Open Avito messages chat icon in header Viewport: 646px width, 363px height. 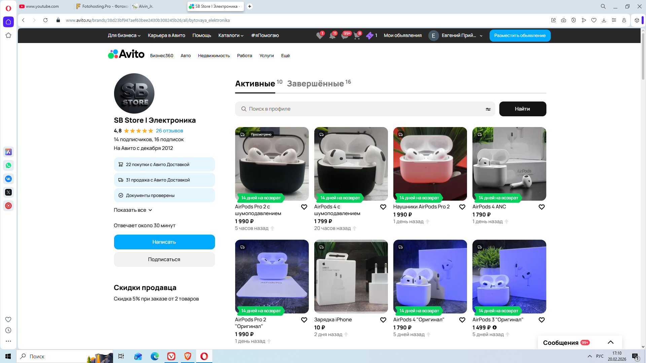click(345, 36)
